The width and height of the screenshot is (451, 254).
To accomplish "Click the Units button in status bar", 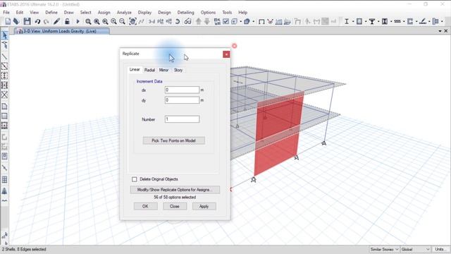I will pyautogui.click(x=440, y=249).
